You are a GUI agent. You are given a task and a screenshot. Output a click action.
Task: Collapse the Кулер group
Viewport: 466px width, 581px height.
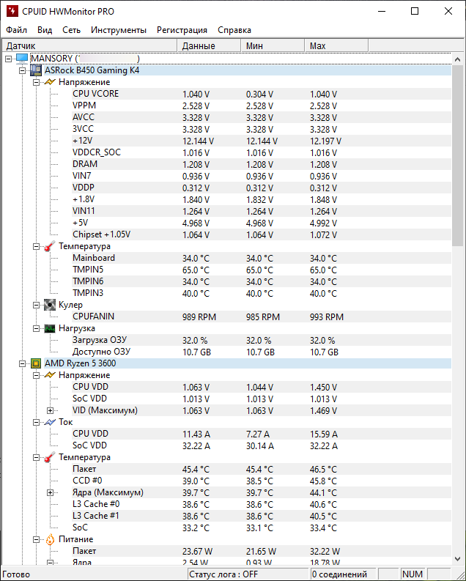[36, 305]
